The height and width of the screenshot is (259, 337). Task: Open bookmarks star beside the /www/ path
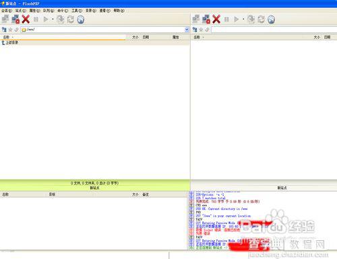coord(10,30)
